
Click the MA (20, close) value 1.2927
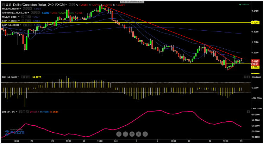coord(36,17)
